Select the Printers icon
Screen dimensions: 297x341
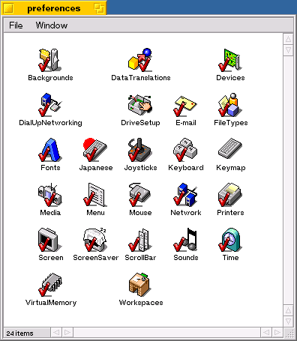(230, 195)
